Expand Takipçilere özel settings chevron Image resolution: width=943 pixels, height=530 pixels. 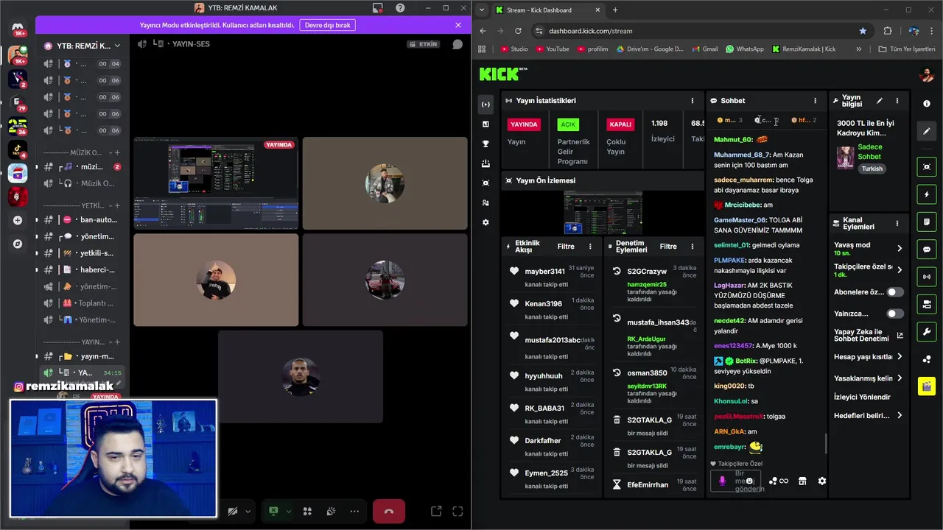pos(900,270)
